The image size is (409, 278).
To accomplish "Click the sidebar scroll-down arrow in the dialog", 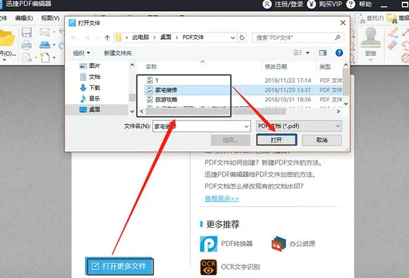I will click(132, 111).
